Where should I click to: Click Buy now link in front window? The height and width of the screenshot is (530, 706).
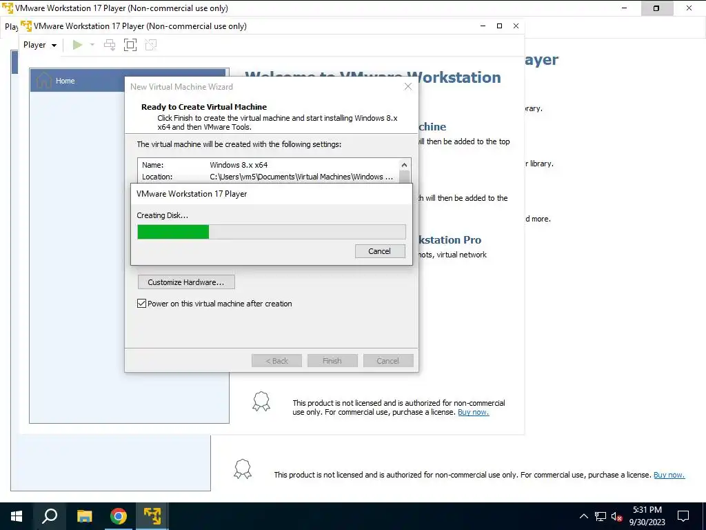point(473,412)
